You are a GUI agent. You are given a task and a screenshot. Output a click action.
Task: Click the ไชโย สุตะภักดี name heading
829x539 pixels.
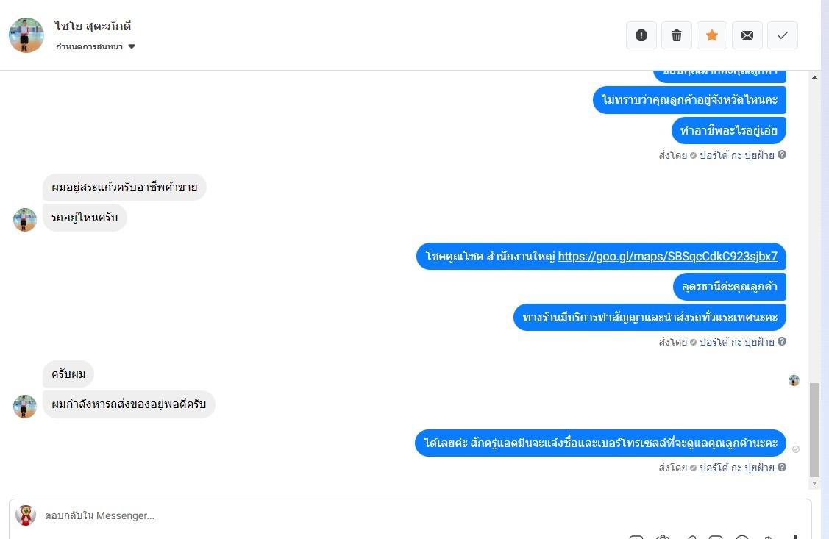(x=93, y=26)
